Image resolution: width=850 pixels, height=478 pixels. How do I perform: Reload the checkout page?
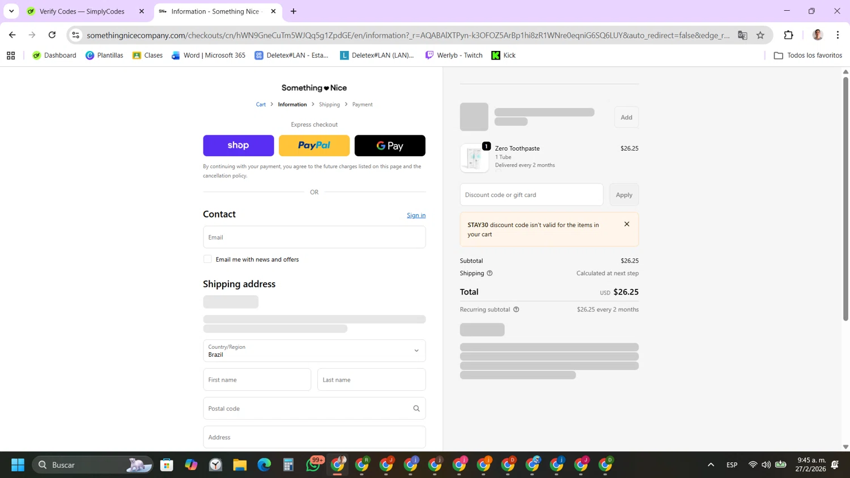pos(52,35)
